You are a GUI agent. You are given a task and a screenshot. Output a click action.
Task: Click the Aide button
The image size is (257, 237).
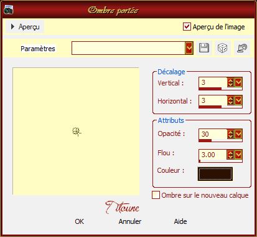tap(180, 221)
